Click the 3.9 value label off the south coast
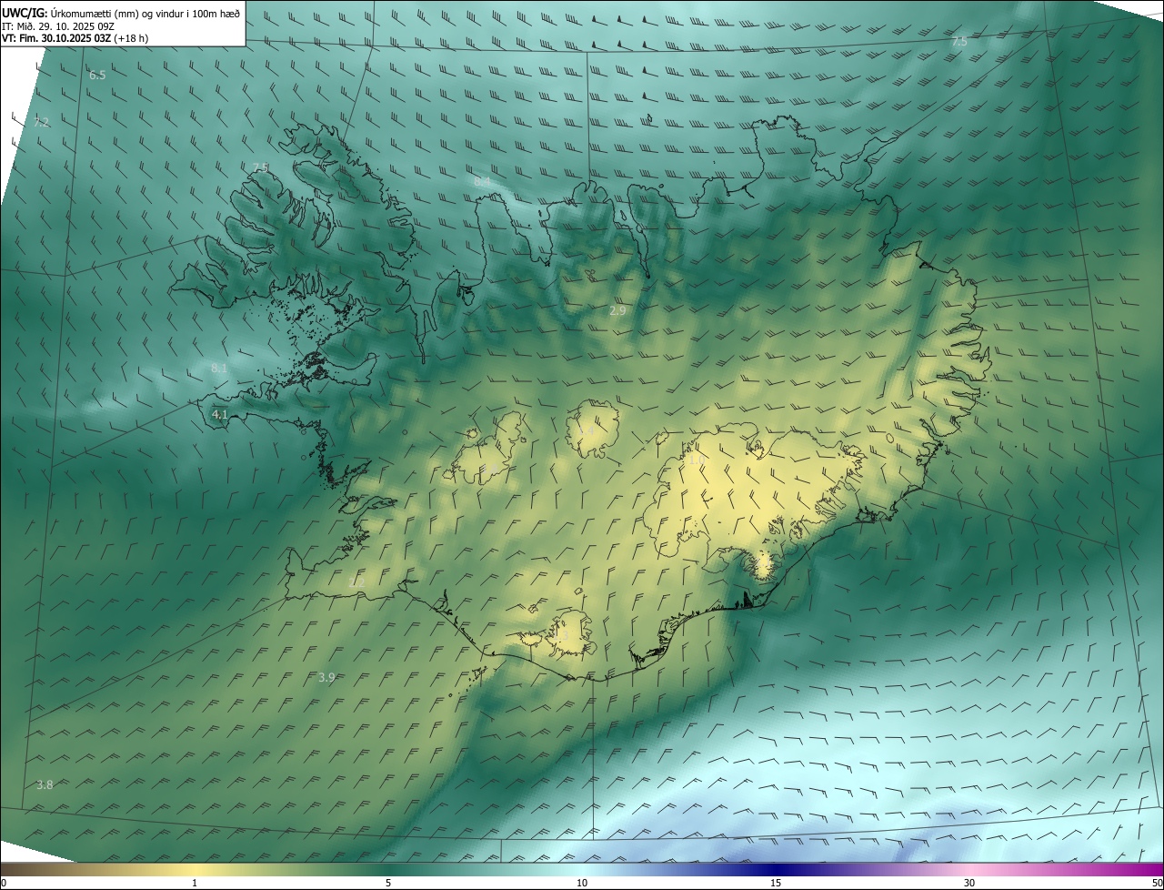This screenshot has height=890, width=1164. pos(327,677)
